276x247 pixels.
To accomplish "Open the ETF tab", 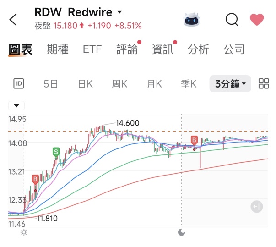I will (92, 49).
